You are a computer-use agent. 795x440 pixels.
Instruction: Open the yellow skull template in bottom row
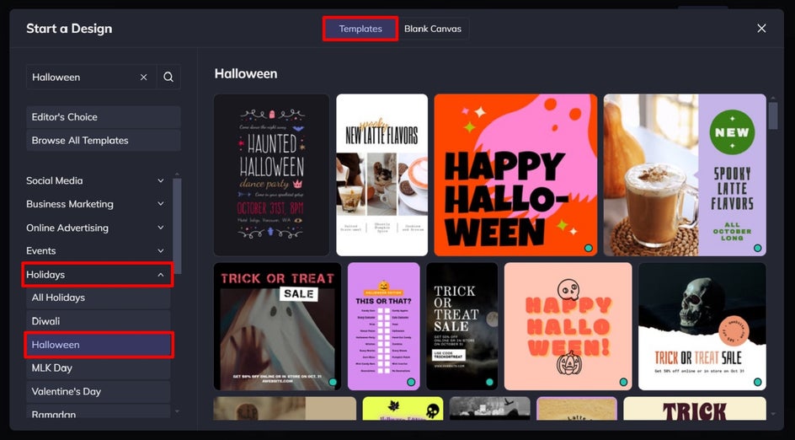(403, 409)
